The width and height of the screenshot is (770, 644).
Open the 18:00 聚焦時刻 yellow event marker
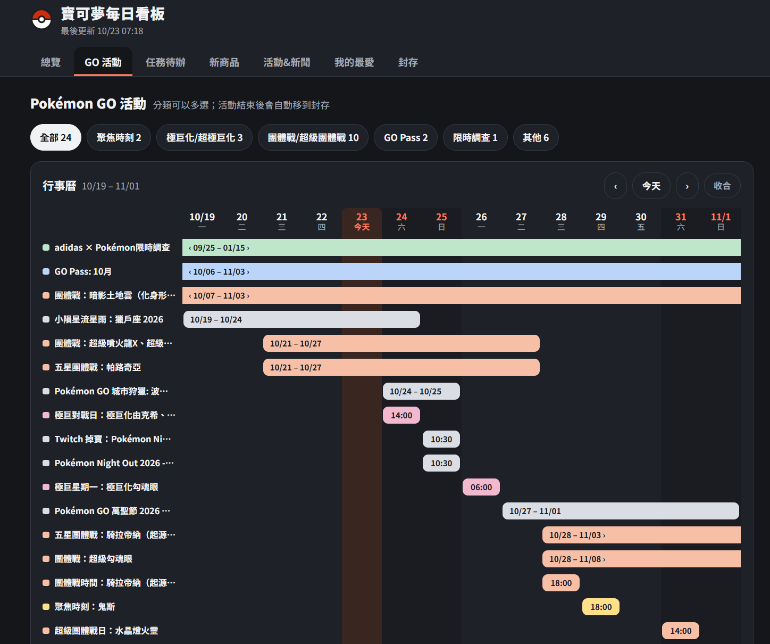pyautogui.click(x=601, y=607)
